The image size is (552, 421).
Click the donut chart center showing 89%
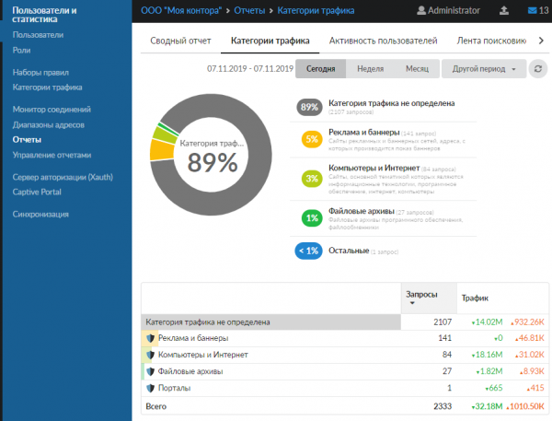(x=213, y=160)
